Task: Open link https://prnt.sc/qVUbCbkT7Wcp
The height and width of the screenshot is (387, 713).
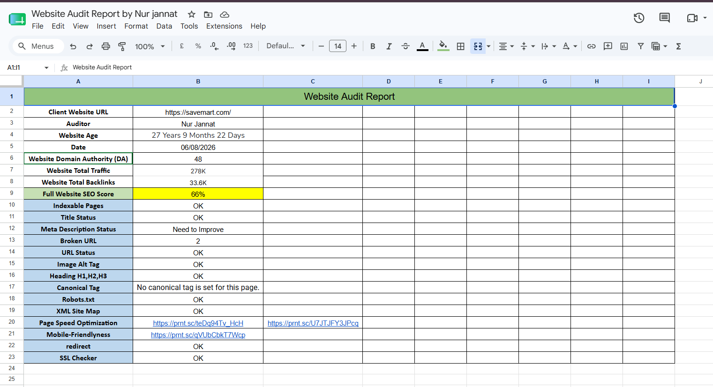Action: [198, 335]
